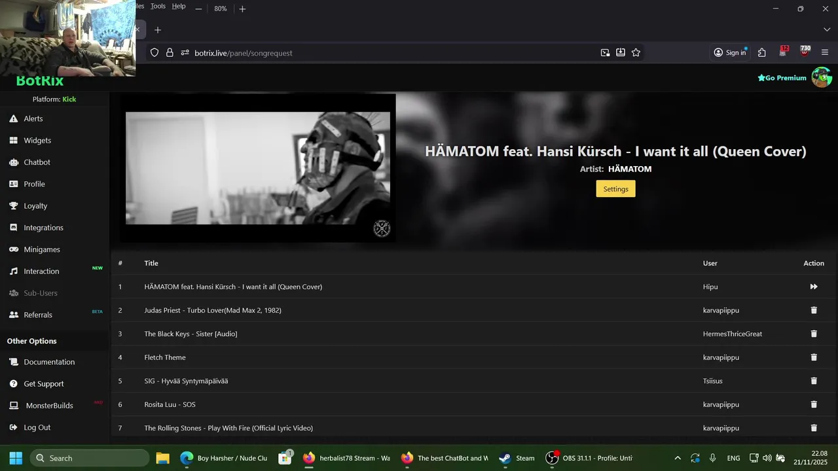Open the Help menu

point(179,6)
